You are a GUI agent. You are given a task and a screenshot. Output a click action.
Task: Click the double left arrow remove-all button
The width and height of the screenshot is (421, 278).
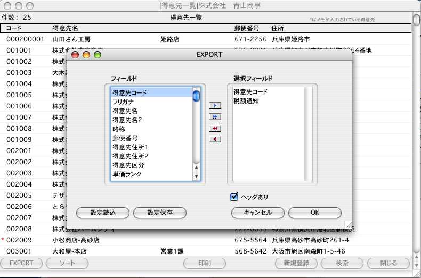coord(214,128)
